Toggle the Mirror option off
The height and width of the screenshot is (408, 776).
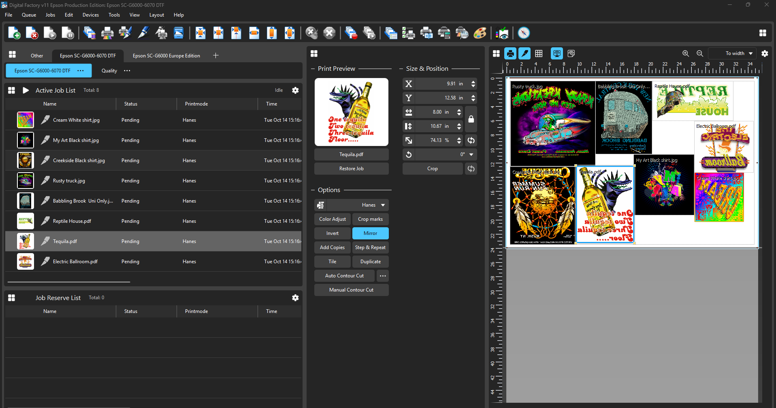pyautogui.click(x=370, y=233)
